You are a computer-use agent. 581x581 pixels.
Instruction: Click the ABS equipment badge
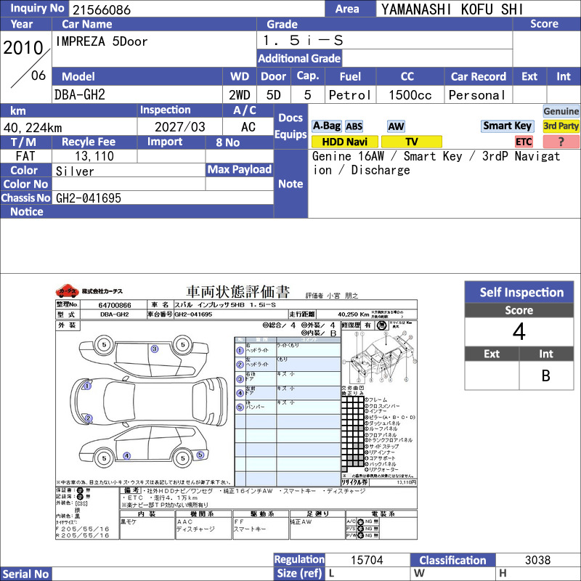(x=354, y=126)
